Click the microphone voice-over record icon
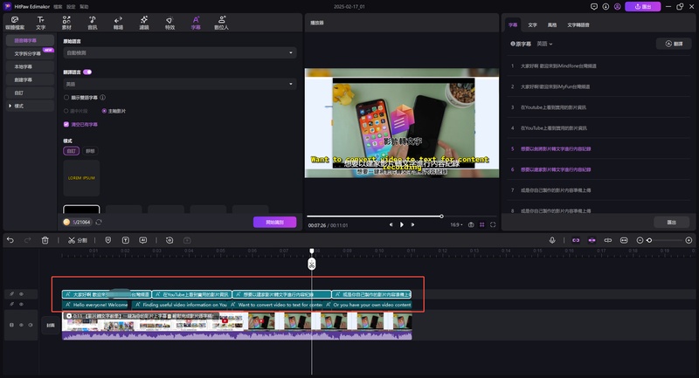 552,240
